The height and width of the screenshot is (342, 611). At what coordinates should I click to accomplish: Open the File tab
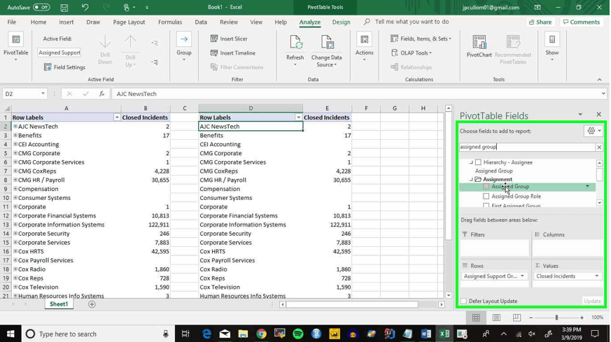tap(12, 22)
